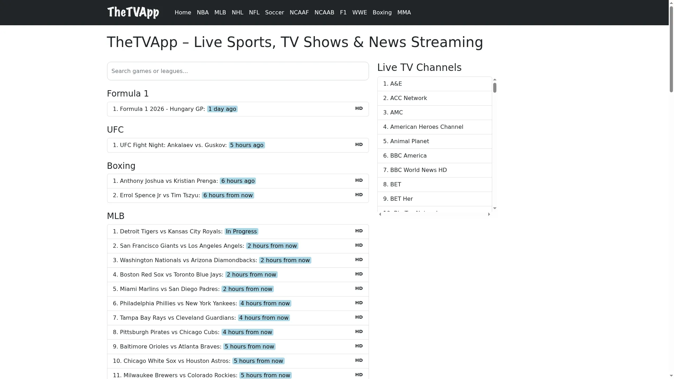This screenshot has width=674, height=379.
Task: Click channel list scroll-up arrow
Action: click(495, 80)
